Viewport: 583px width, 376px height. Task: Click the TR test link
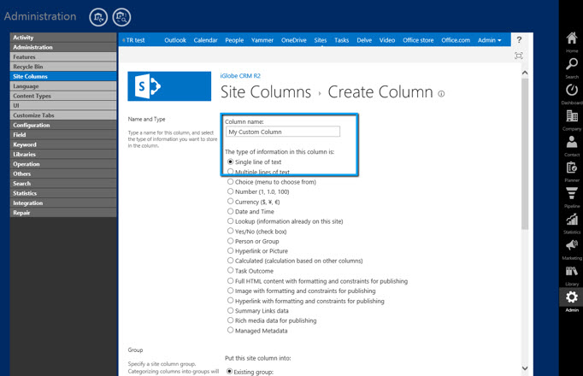135,40
